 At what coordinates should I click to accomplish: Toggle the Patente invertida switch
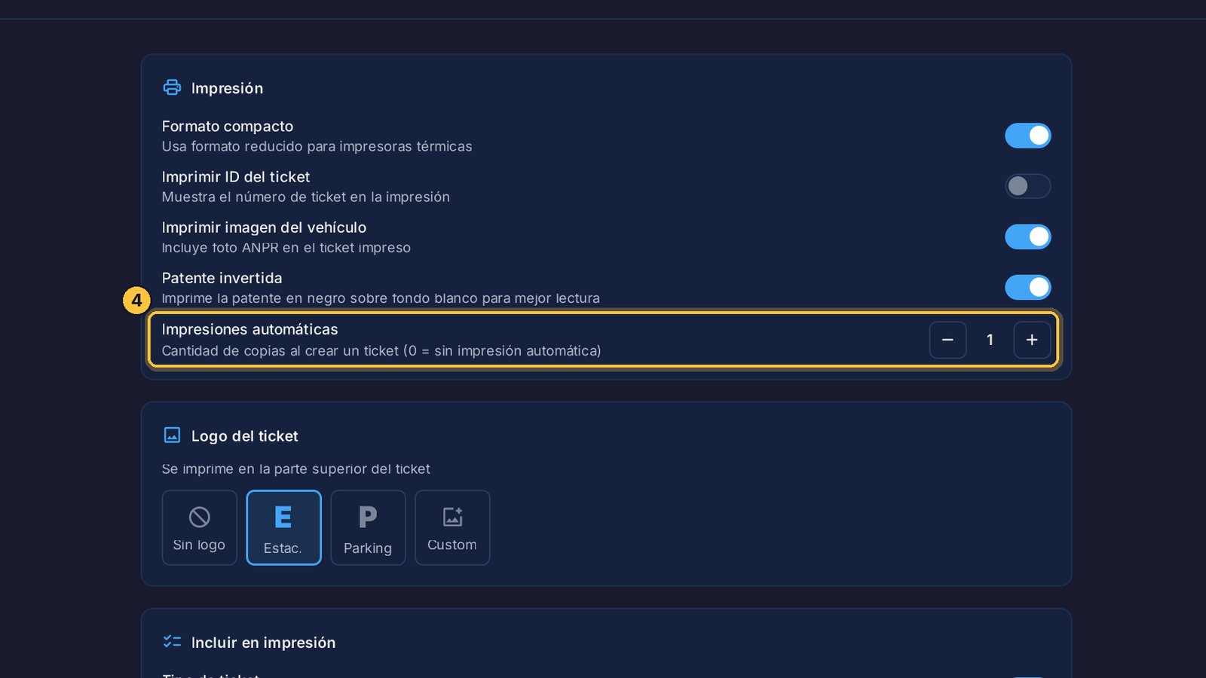point(1027,287)
